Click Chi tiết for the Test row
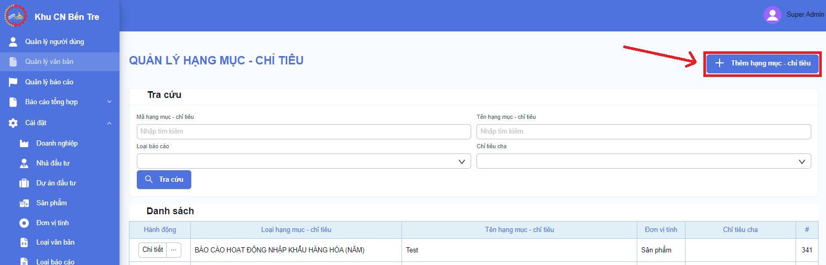Viewport: 826px width, 265px height. [153, 250]
